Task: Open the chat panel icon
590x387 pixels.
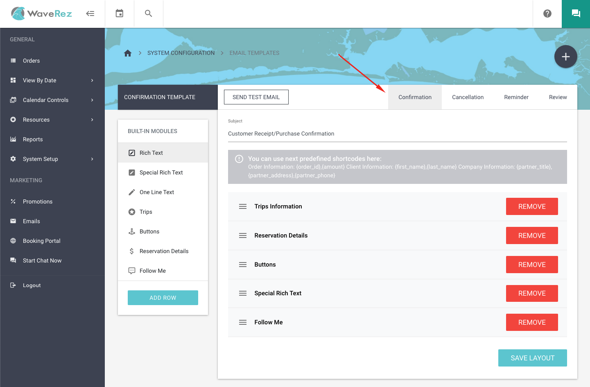Action: pyautogui.click(x=576, y=14)
